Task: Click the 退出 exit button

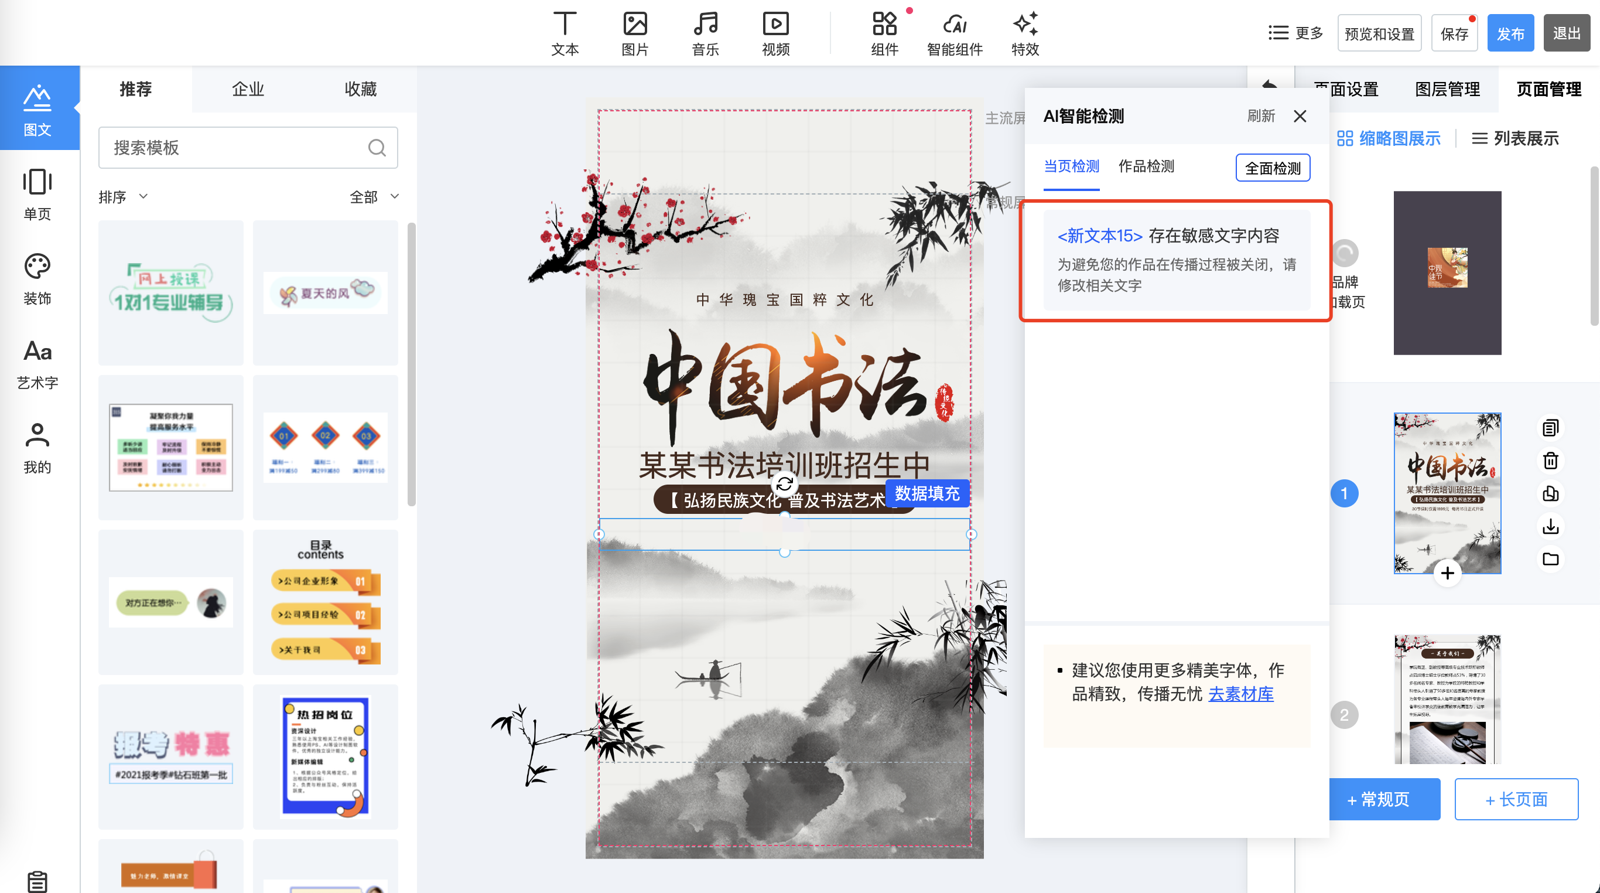Action: [1567, 33]
